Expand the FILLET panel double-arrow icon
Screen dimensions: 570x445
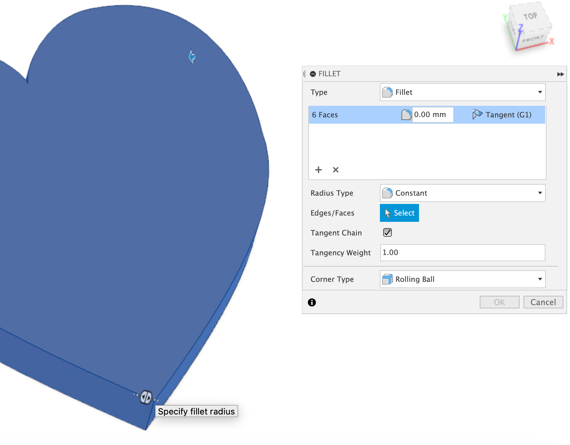coord(560,74)
